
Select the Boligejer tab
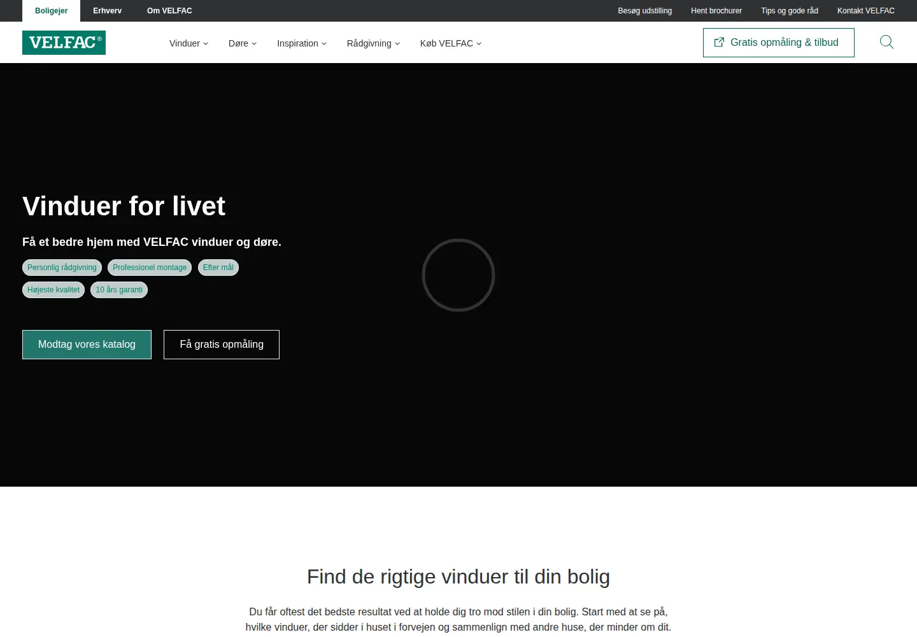point(51,11)
